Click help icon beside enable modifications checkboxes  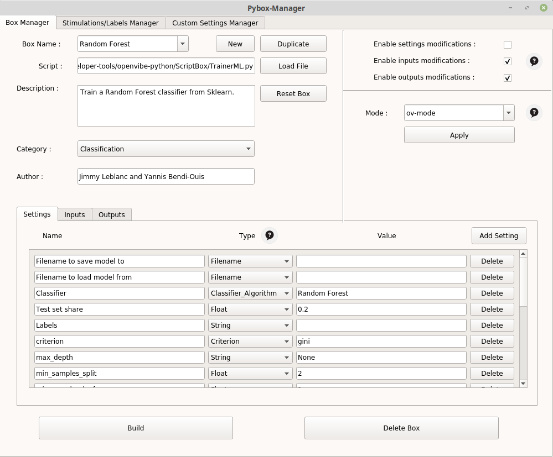pos(534,61)
